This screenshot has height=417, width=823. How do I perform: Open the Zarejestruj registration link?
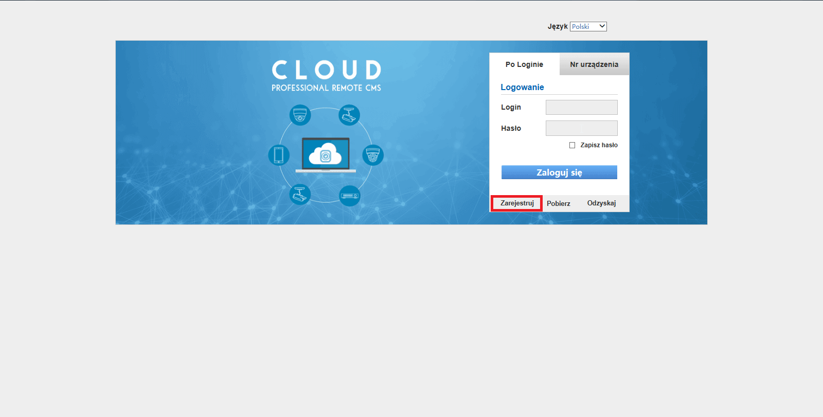click(x=517, y=203)
